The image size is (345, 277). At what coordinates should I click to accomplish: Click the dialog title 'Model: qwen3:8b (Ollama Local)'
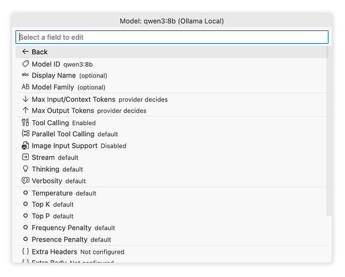tap(172, 21)
